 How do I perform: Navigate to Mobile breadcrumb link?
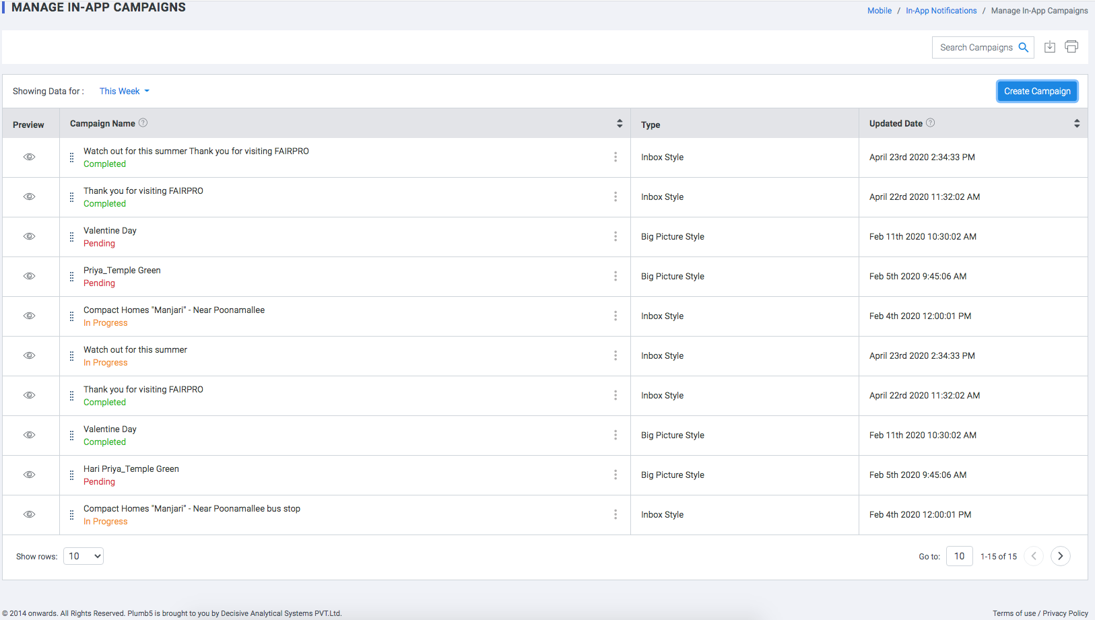click(x=880, y=11)
